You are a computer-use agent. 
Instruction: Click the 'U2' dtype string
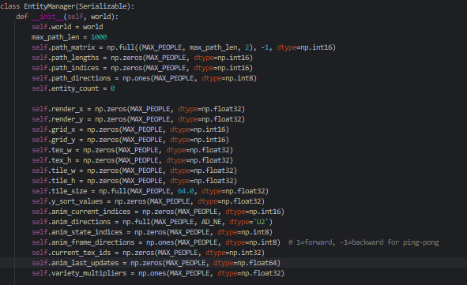coord(261,222)
